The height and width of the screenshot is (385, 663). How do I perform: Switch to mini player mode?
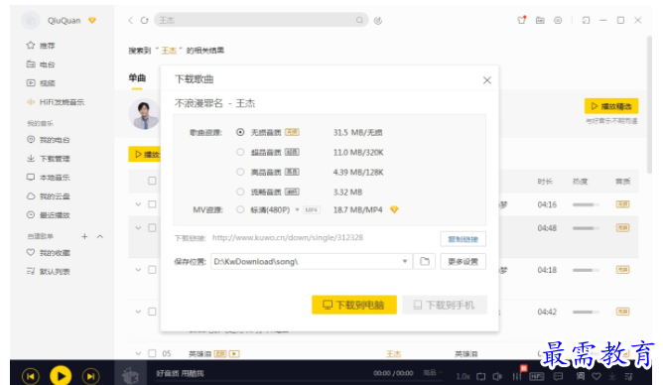tap(586, 20)
